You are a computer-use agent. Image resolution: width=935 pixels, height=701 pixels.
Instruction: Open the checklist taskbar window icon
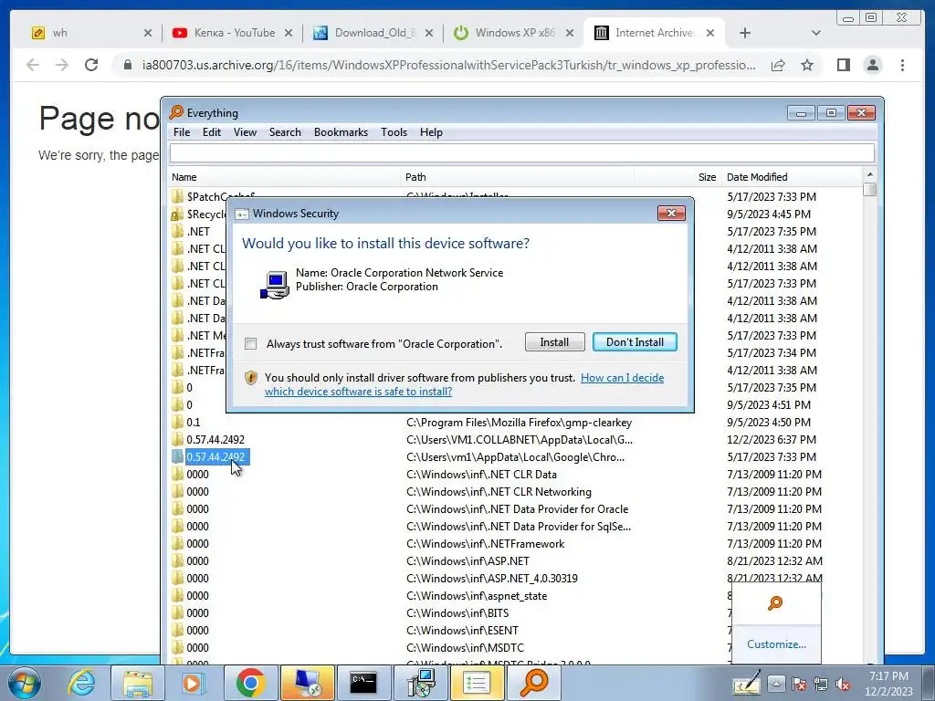pyautogui.click(x=477, y=683)
